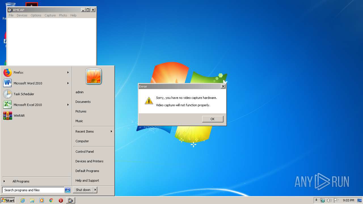Expand Firefox jump list arrow

(x=68, y=73)
